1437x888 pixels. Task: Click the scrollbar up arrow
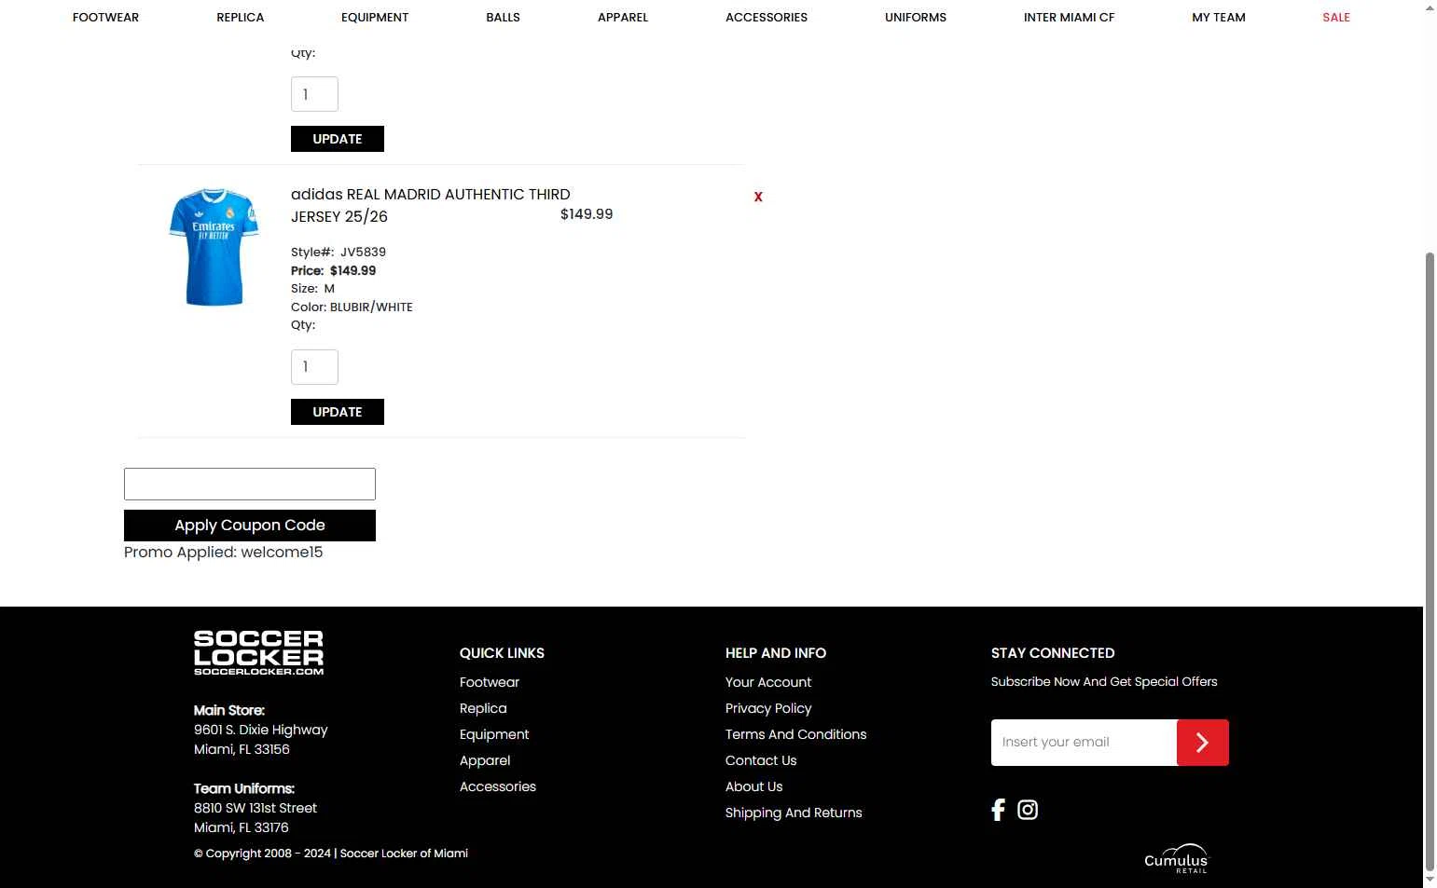(x=1430, y=7)
